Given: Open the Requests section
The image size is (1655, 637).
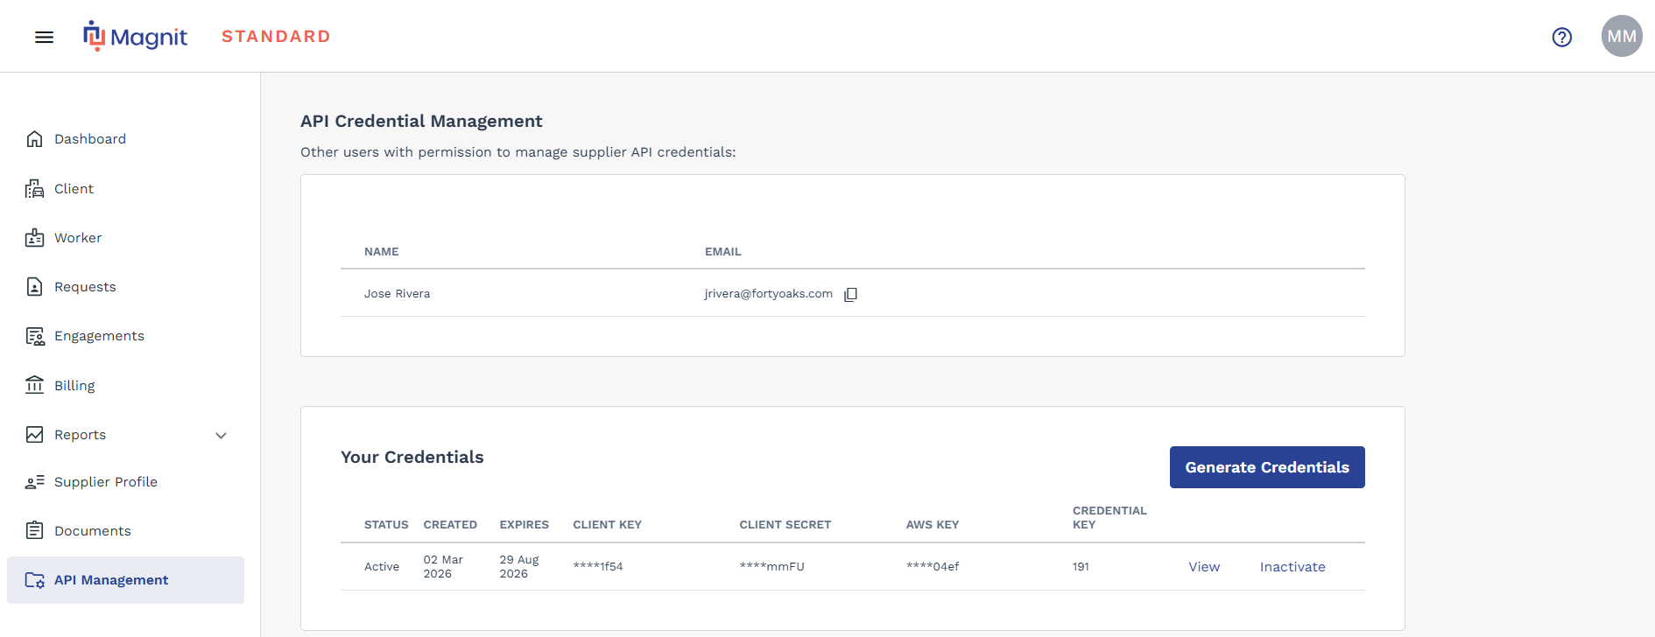Looking at the screenshot, I should point(85,287).
